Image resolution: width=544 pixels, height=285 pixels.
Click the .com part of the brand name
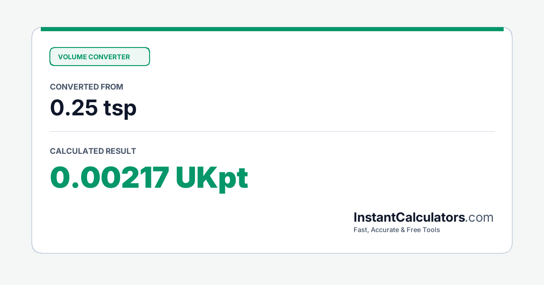480,218
